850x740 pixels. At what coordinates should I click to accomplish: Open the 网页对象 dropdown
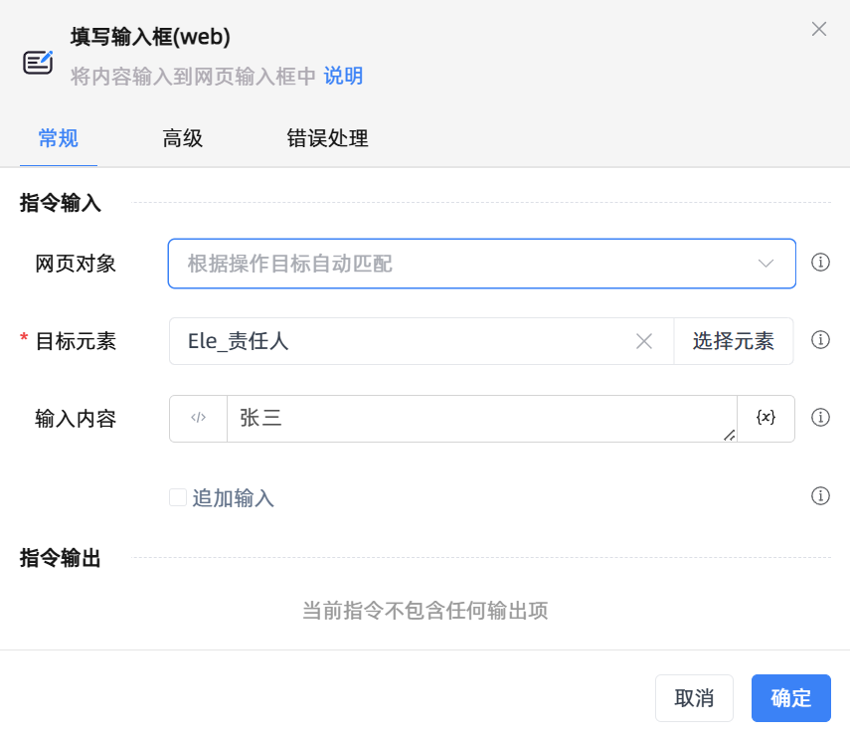765,263
